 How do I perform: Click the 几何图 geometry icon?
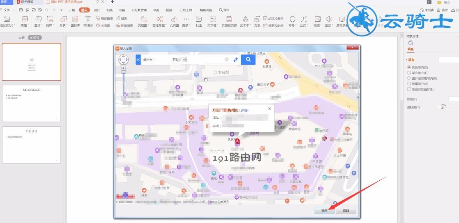click(x=174, y=21)
